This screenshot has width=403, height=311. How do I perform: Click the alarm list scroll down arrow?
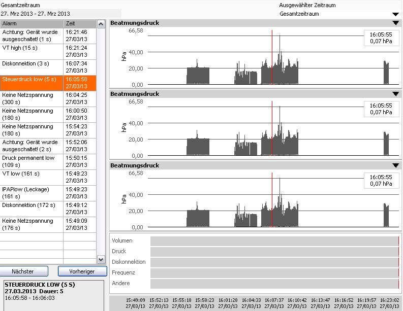tap(101, 259)
